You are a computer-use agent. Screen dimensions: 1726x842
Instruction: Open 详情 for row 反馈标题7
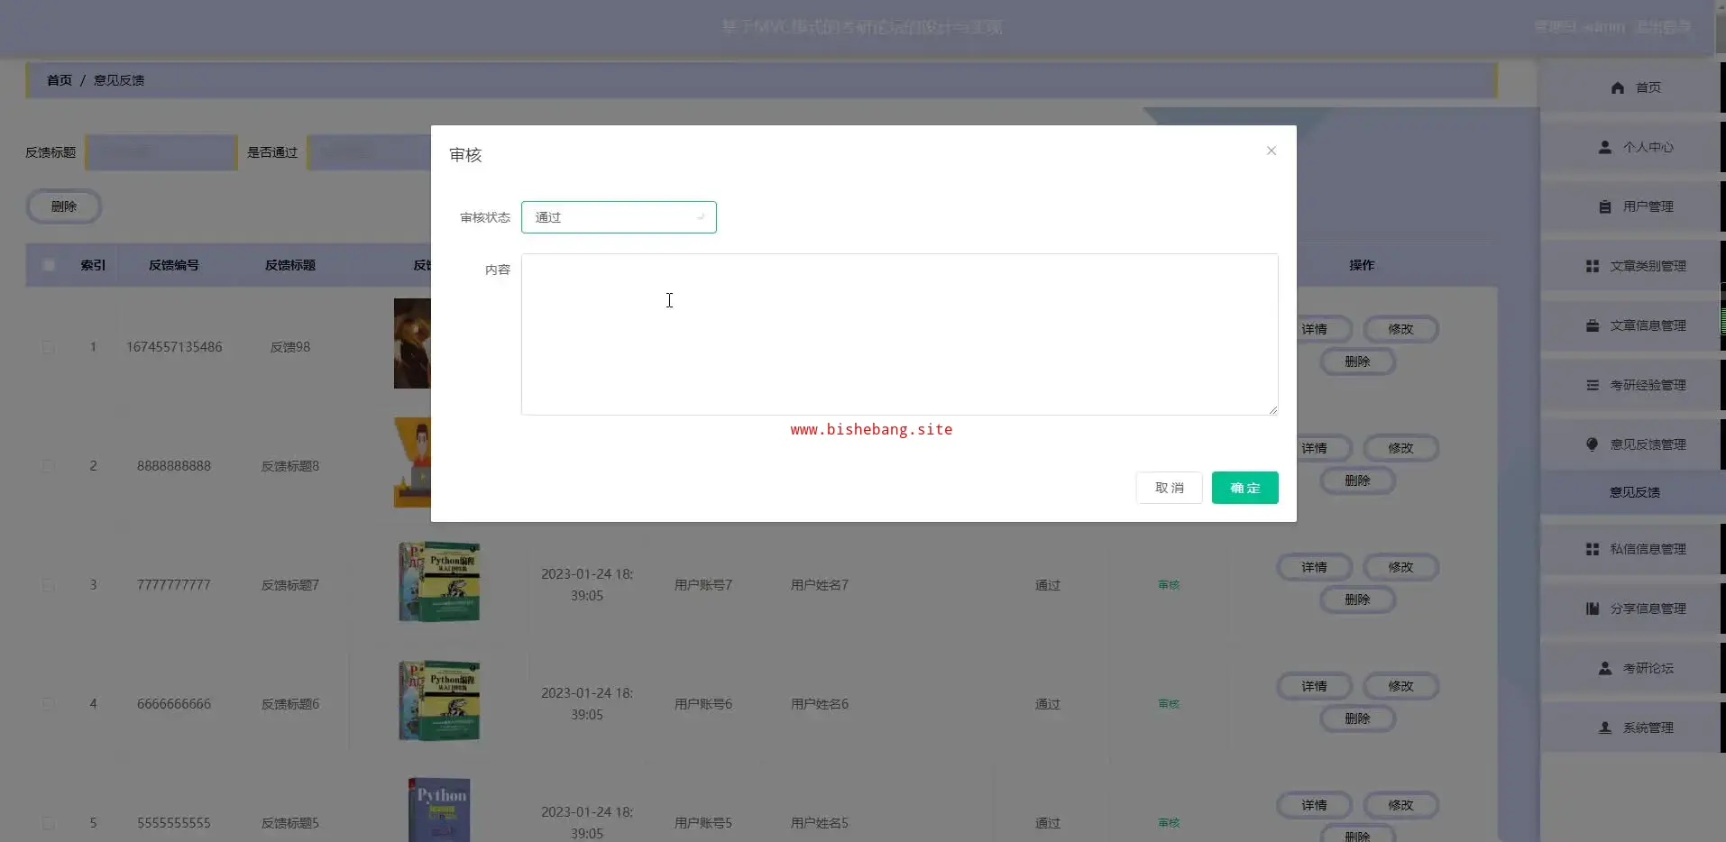point(1314,567)
